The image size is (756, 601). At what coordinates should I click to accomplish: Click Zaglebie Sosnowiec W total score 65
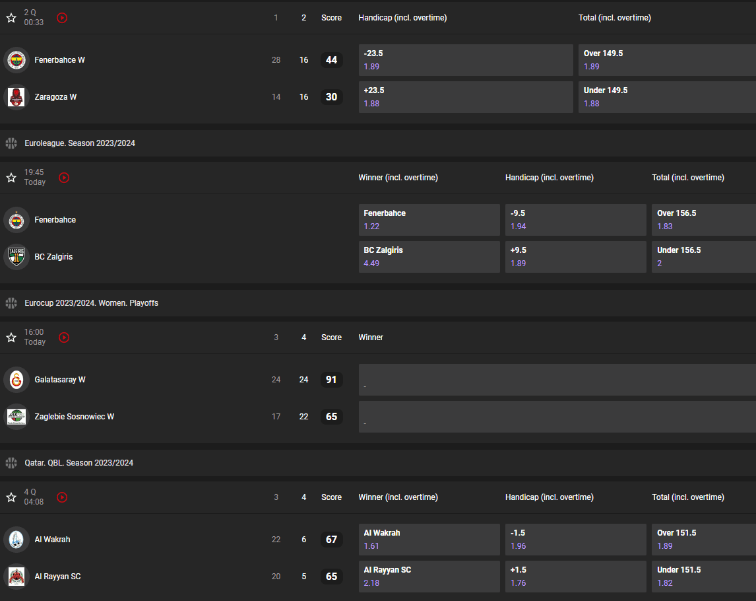(x=332, y=417)
